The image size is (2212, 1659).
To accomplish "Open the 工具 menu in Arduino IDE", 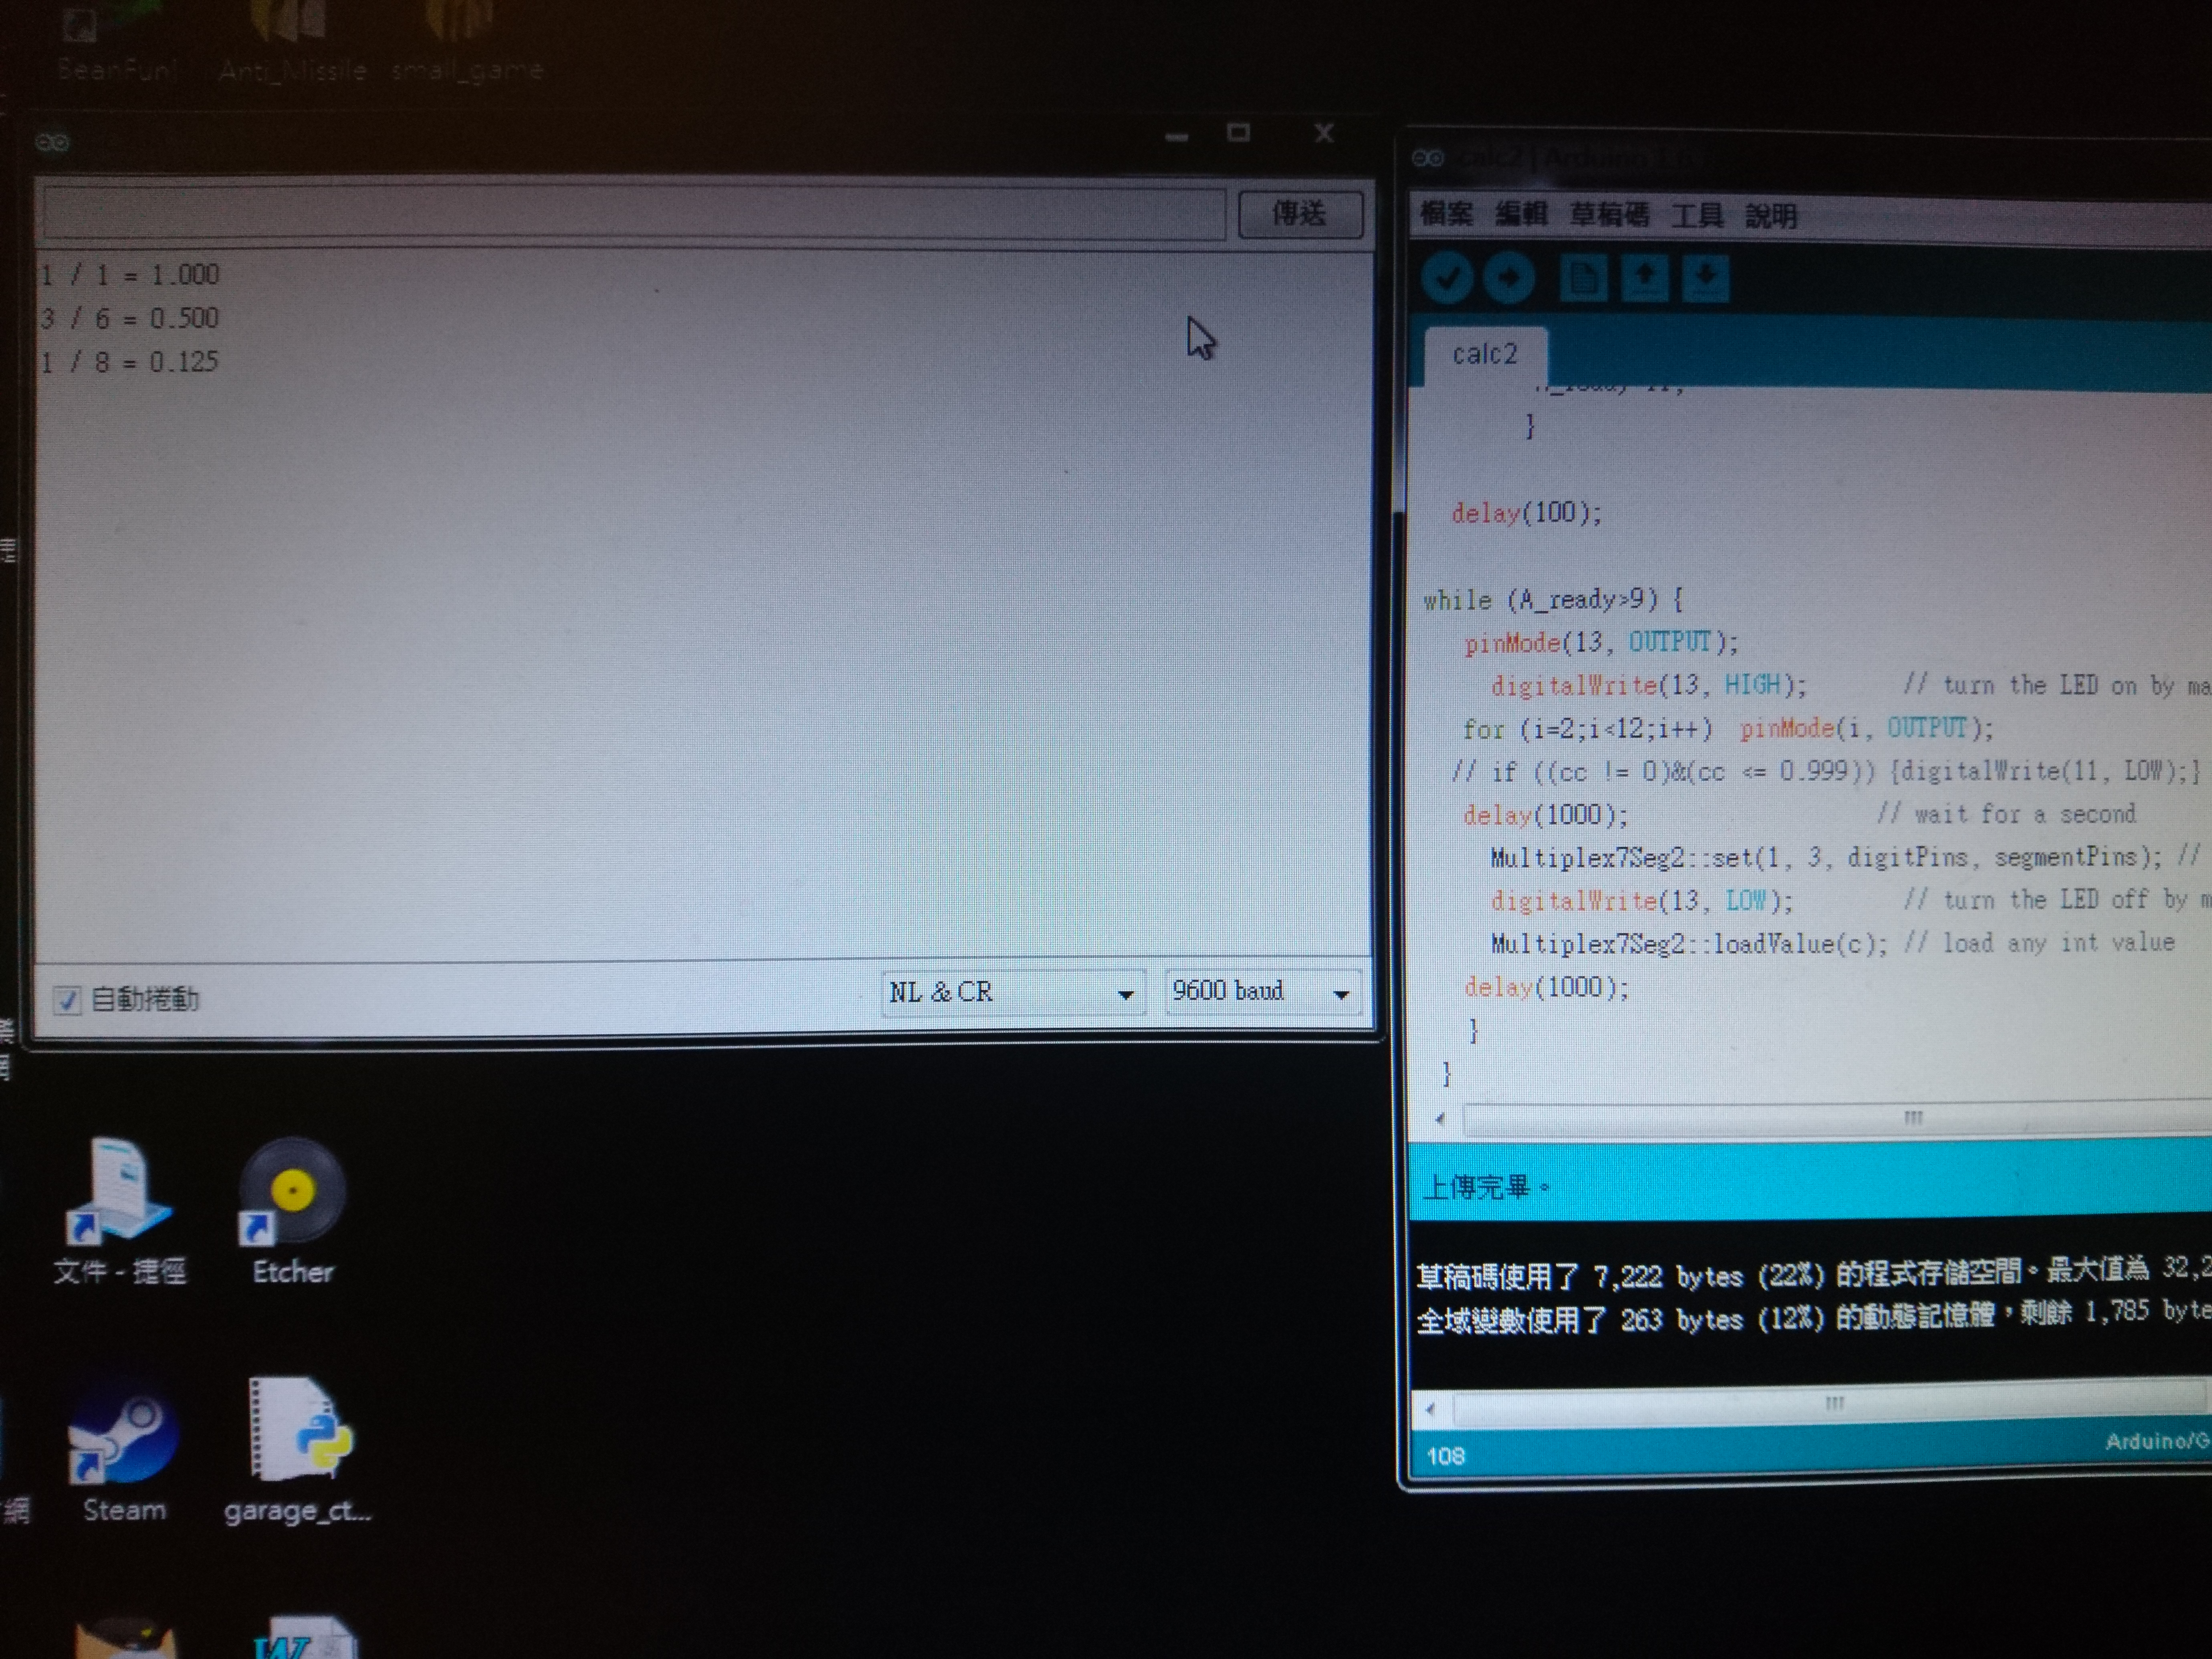I will pos(1697,215).
